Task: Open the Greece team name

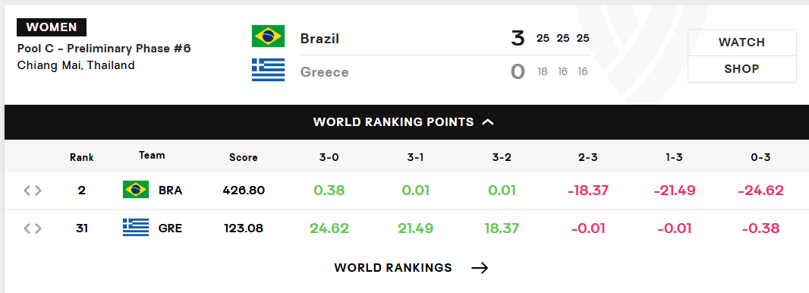Action: coord(325,72)
